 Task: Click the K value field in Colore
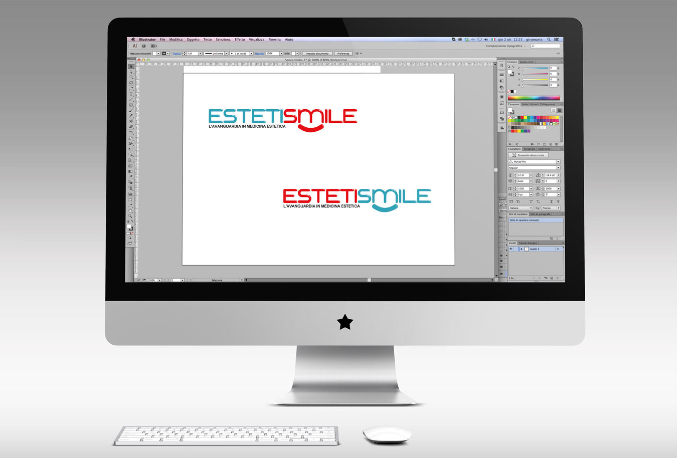click(553, 85)
